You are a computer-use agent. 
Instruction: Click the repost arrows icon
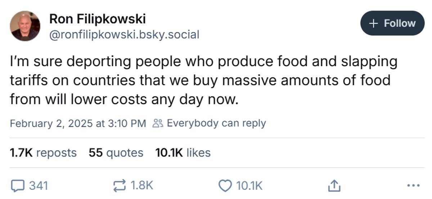[x=120, y=186]
